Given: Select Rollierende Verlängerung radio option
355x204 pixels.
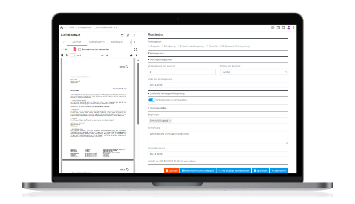Looking at the screenshot, I should pyautogui.click(x=220, y=46).
